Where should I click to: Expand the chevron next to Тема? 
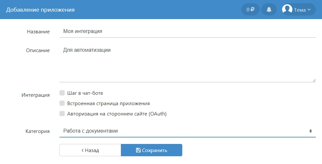pos(309,10)
